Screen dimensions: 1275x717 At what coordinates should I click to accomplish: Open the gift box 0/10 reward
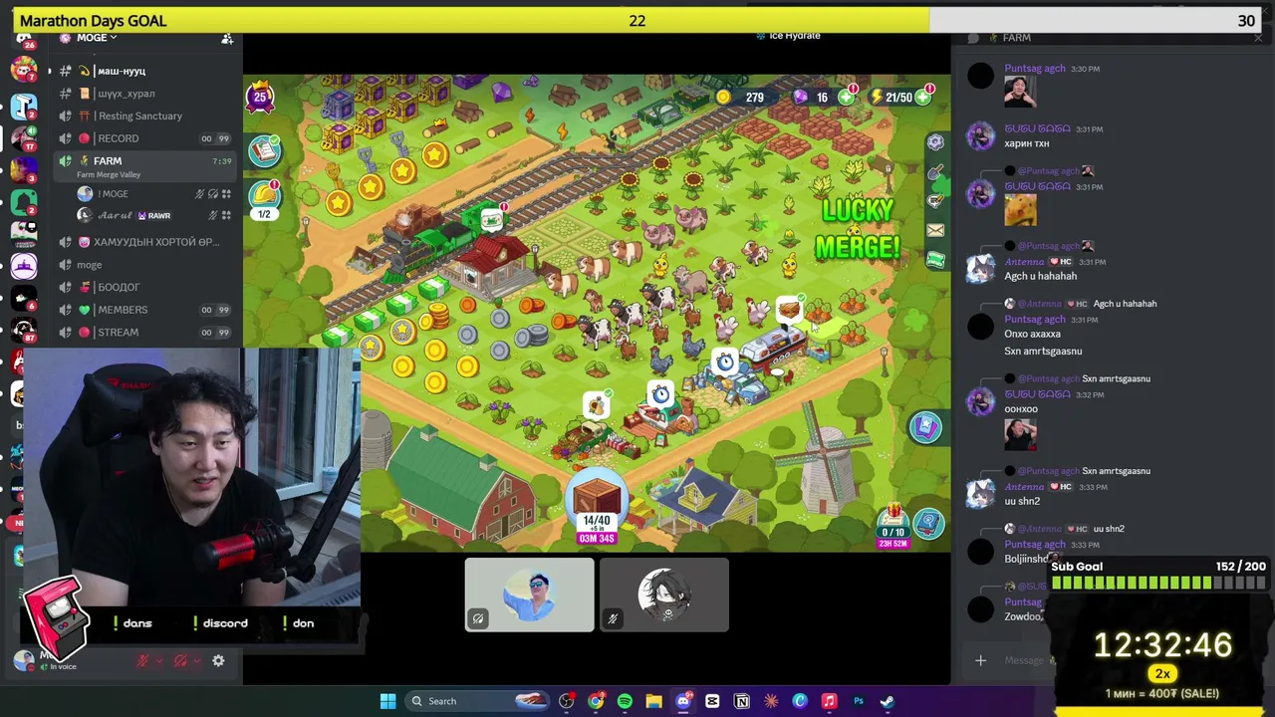[892, 524]
